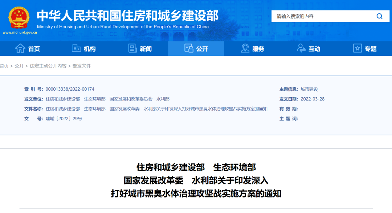Open the 首页 navigation tab
Viewport: 392px width, 213px height.
pyautogui.click(x=34, y=49)
